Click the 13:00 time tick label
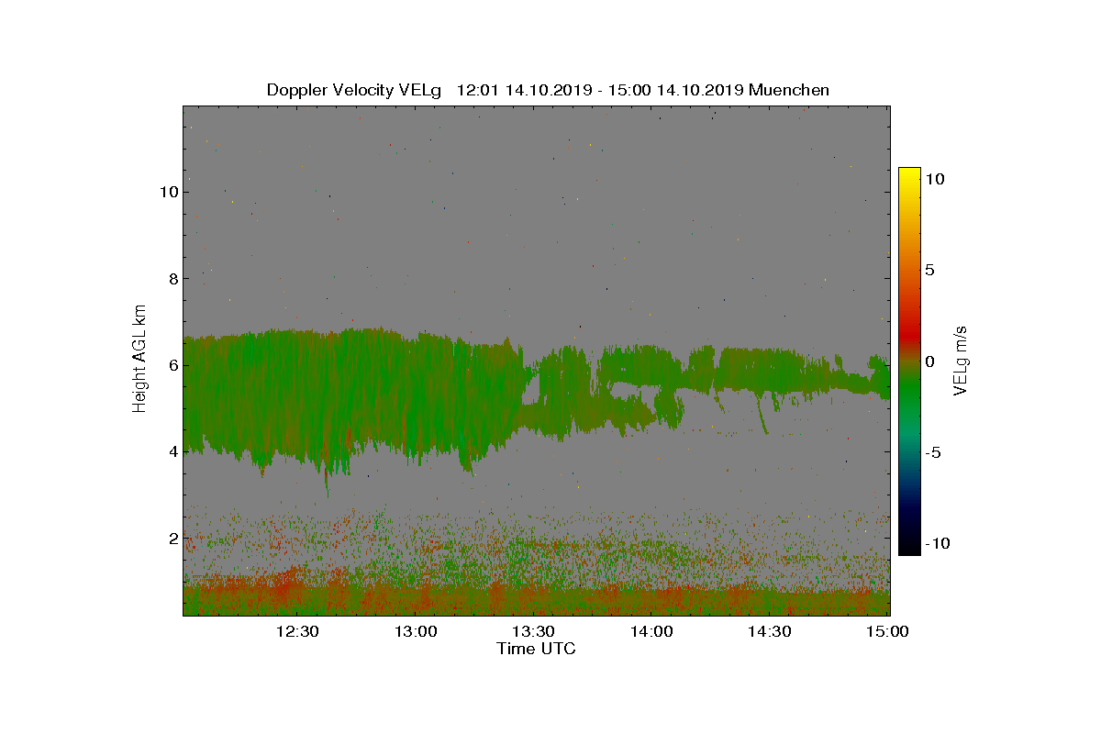The width and height of the screenshot is (1101, 734). [x=415, y=631]
